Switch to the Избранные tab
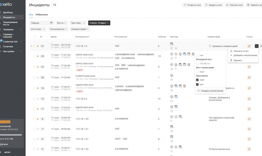This screenshot has width=262, height=156. 42,15
